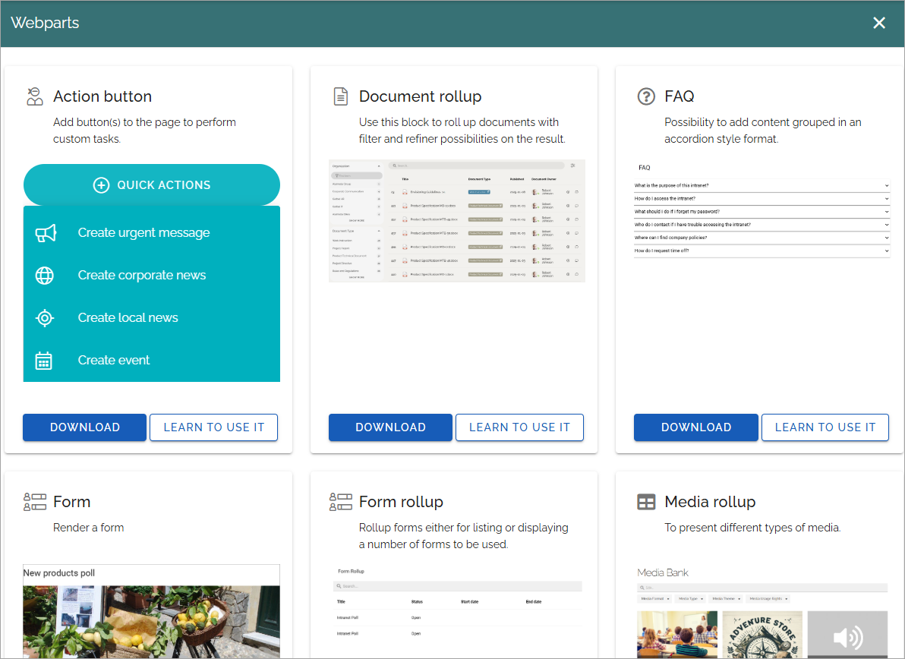Expand the Quick Actions button
The height and width of the screenshot is (659, 905).
pos(152,184)
